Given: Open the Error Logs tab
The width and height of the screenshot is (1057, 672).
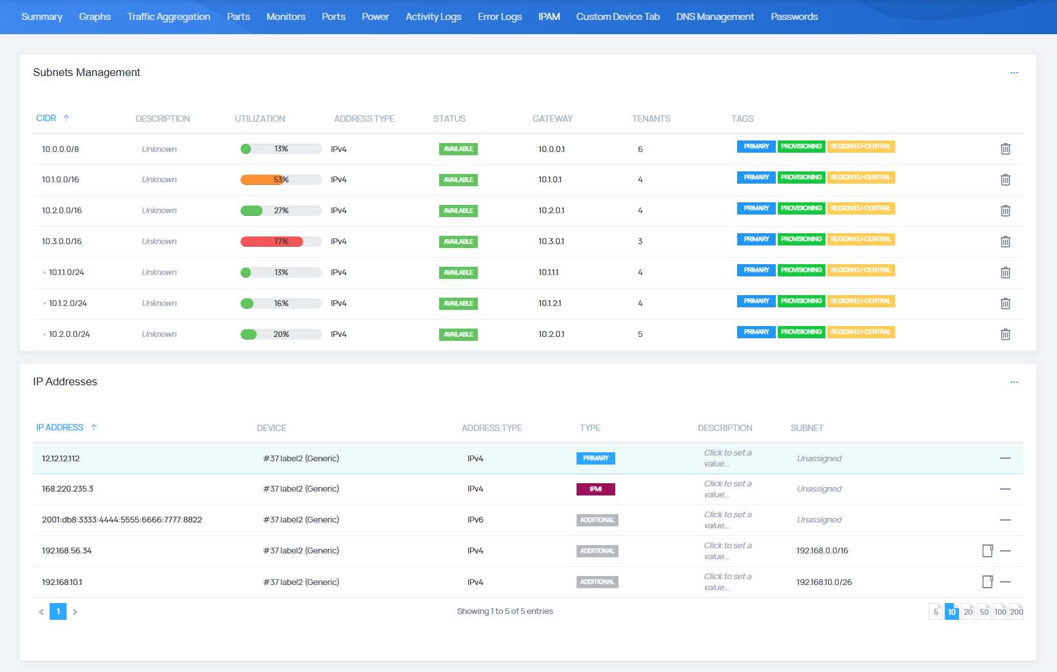Looking at the screenshot, I should pos(500,17).
